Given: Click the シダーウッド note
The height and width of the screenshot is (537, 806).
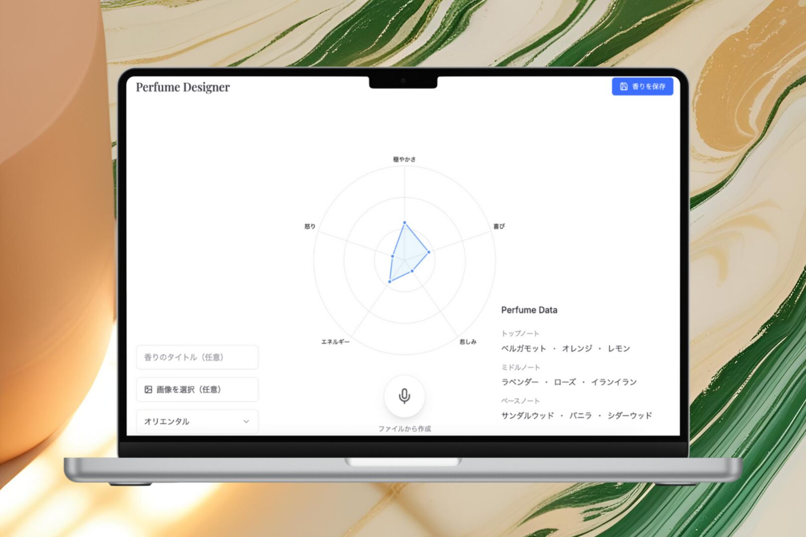Looking at the screenshot, I should 629,416.
